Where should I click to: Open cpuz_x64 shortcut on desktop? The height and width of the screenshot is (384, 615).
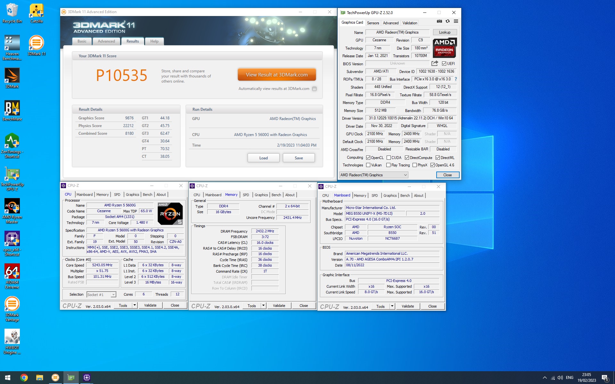point(12,244)
